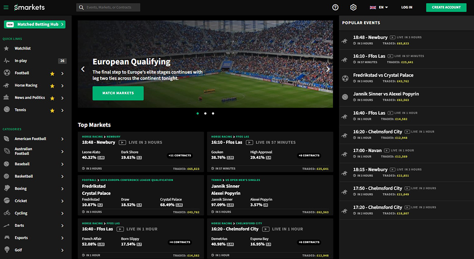Expand the Horse Racing chevron
The width and height of the screenshot is (474, 259).
(62, 86)
